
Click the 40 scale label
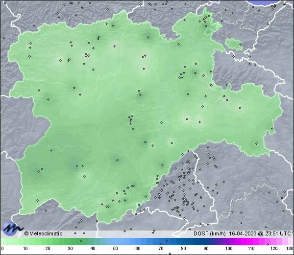pyautogui.click(x=93, y=249)
